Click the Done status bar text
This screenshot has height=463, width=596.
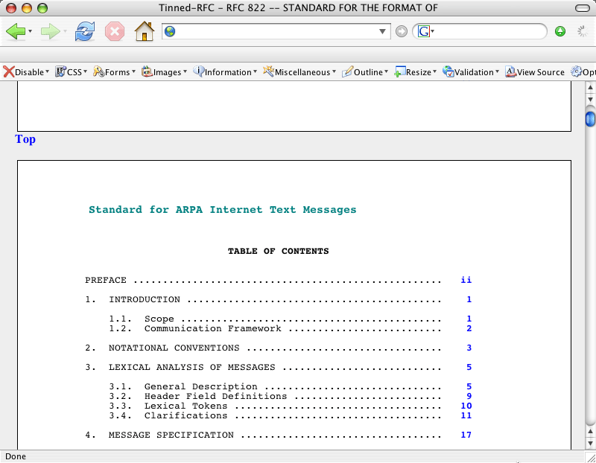click(16, 456)
